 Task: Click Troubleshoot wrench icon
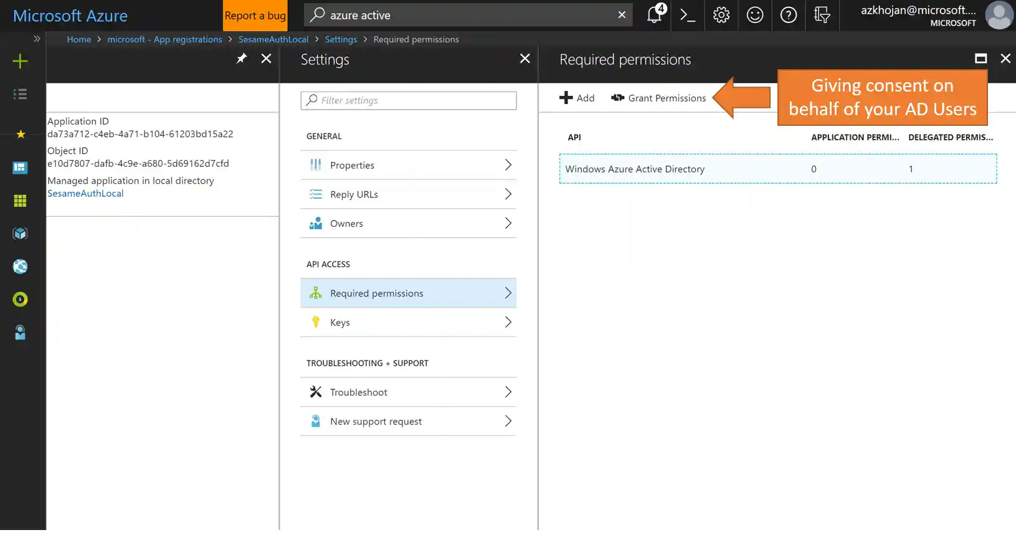click(x=316, y=392)
